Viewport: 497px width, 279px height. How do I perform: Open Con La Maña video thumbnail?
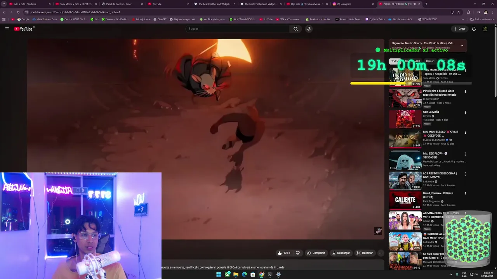[x=405, y=119]
